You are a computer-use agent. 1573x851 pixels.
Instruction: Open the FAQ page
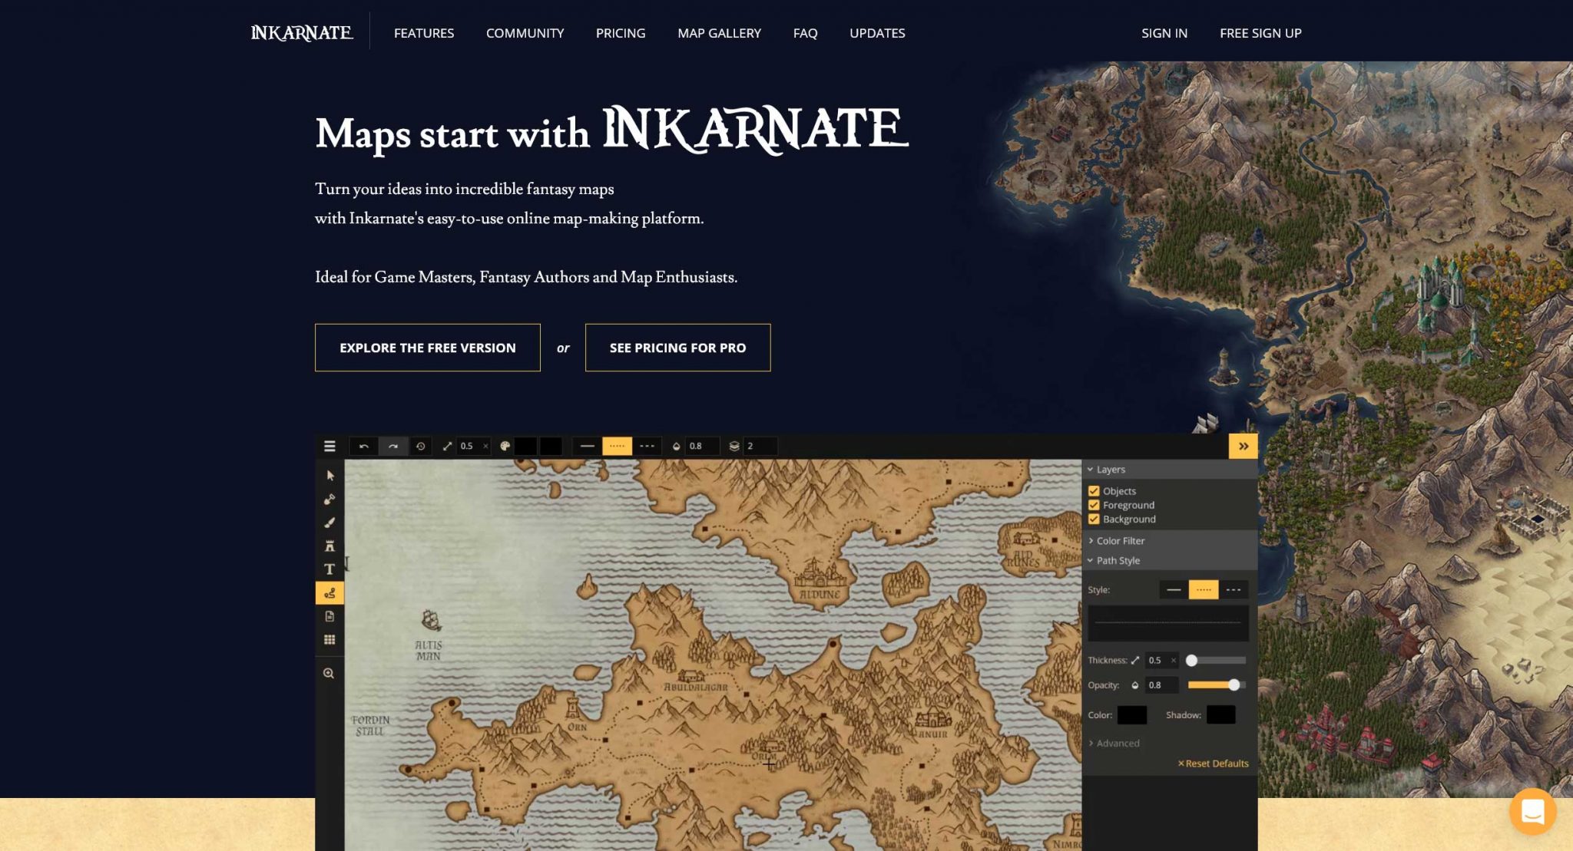[805, 33]
